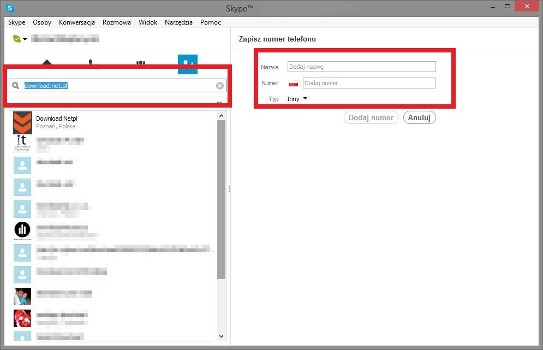The height and width of the screenshot is (350, 543).
Task: Select the contact with the 'it' avatar
Action: 22,144
